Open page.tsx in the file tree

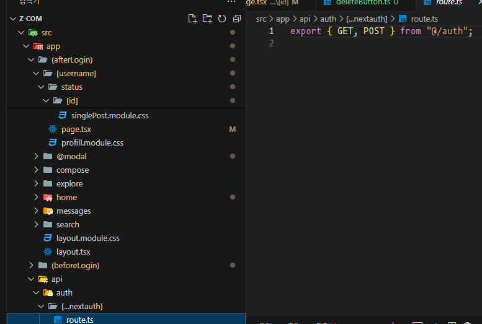76,129
